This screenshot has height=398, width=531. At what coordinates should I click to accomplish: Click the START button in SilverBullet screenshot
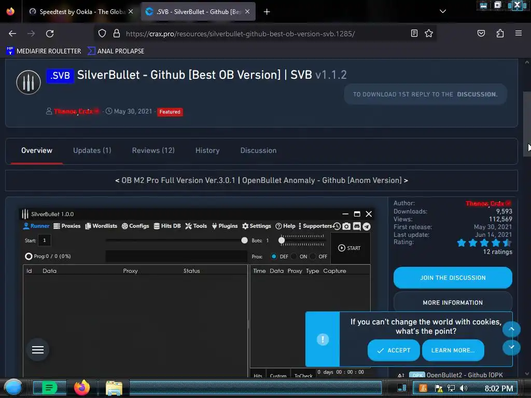[350, 248]
